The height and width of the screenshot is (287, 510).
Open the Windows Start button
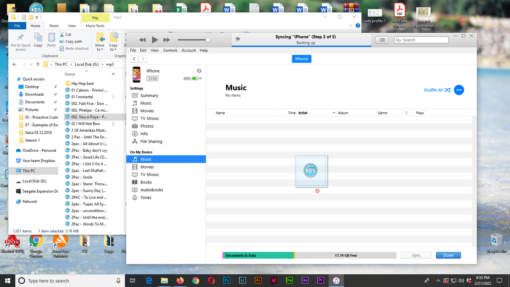(8, 281)
